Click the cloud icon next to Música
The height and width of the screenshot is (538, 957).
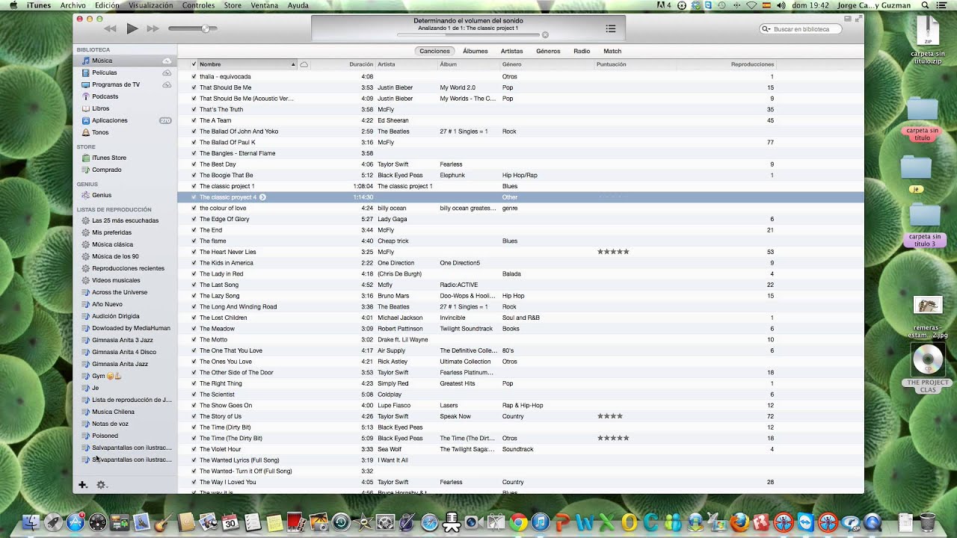tap(167, 61)
